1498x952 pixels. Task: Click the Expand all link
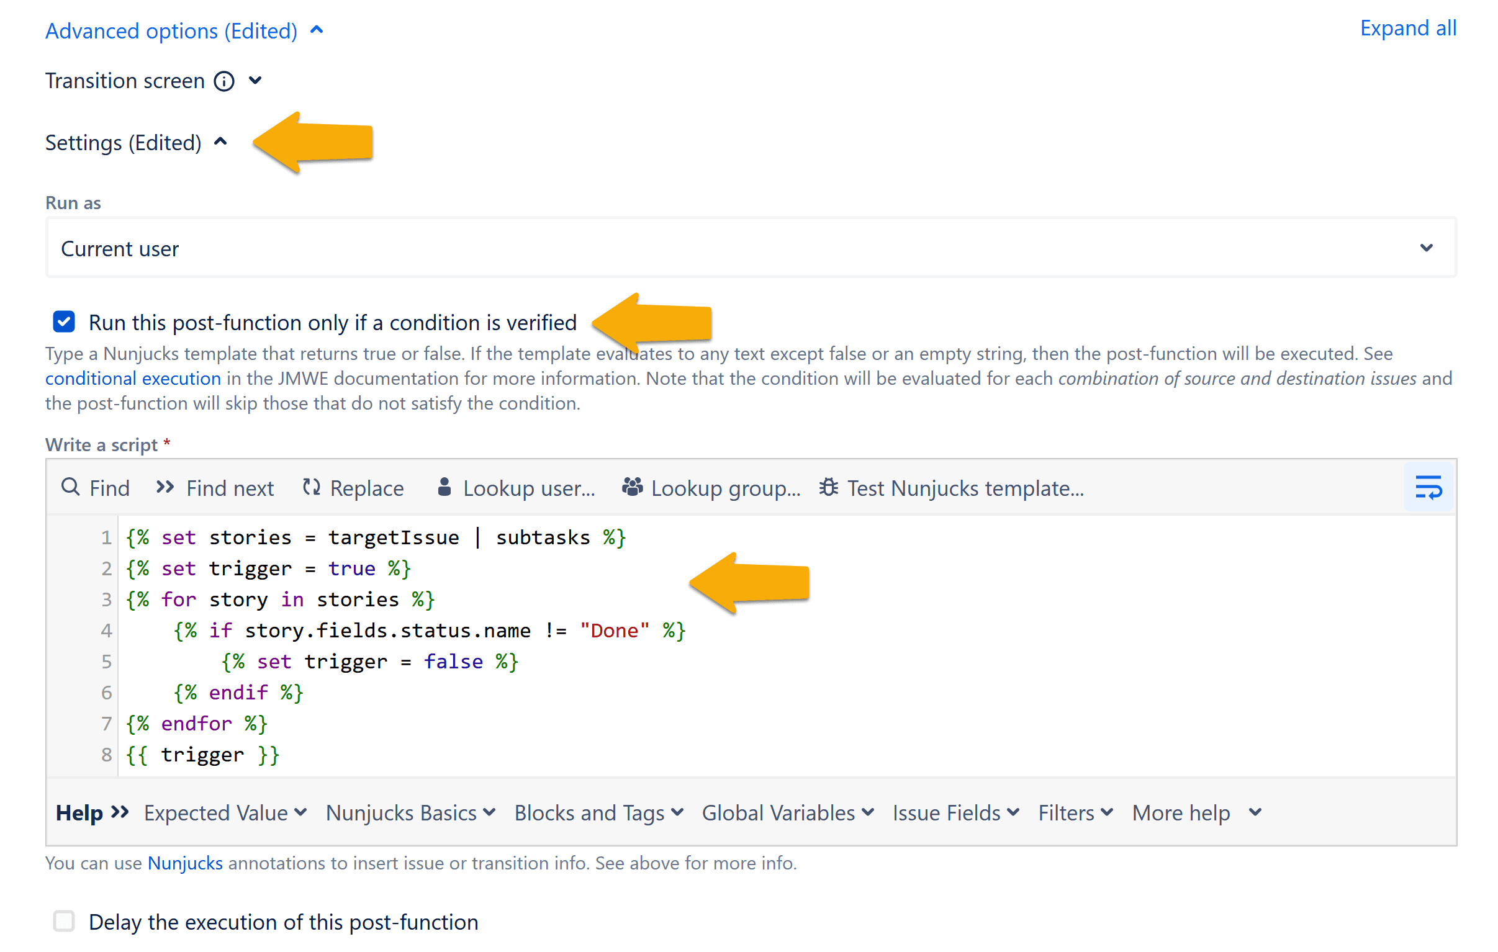[1408, 28]
